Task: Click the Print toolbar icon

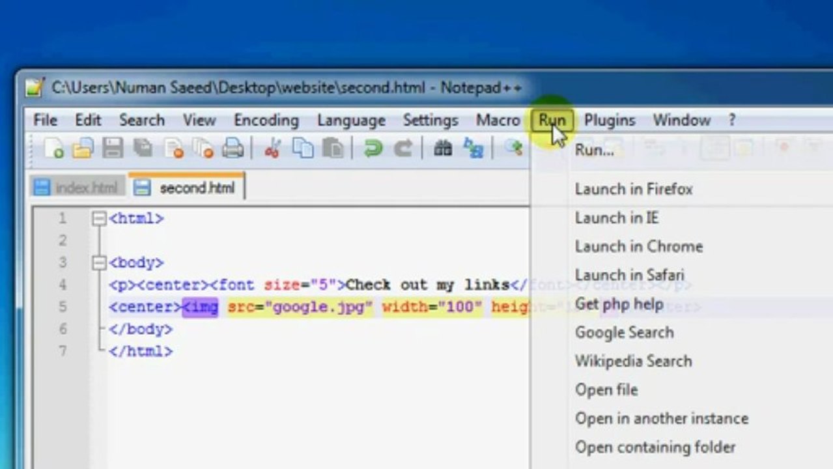Action: click(x=233, y=149)
